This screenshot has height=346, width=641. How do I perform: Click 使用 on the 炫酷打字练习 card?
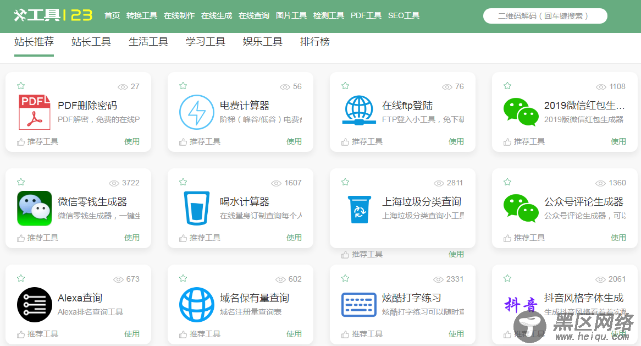pyautogui.click(x=456, y=334)
